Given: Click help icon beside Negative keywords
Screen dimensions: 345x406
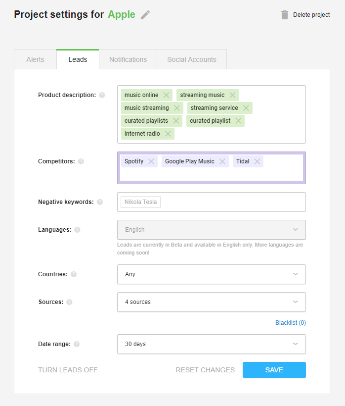Looking at the screenshot, I should 100,202.
